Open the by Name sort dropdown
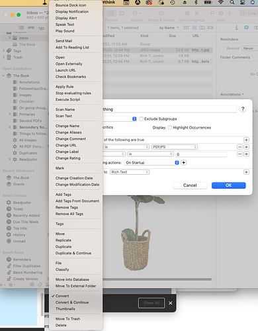 click(x=169, y=28)
